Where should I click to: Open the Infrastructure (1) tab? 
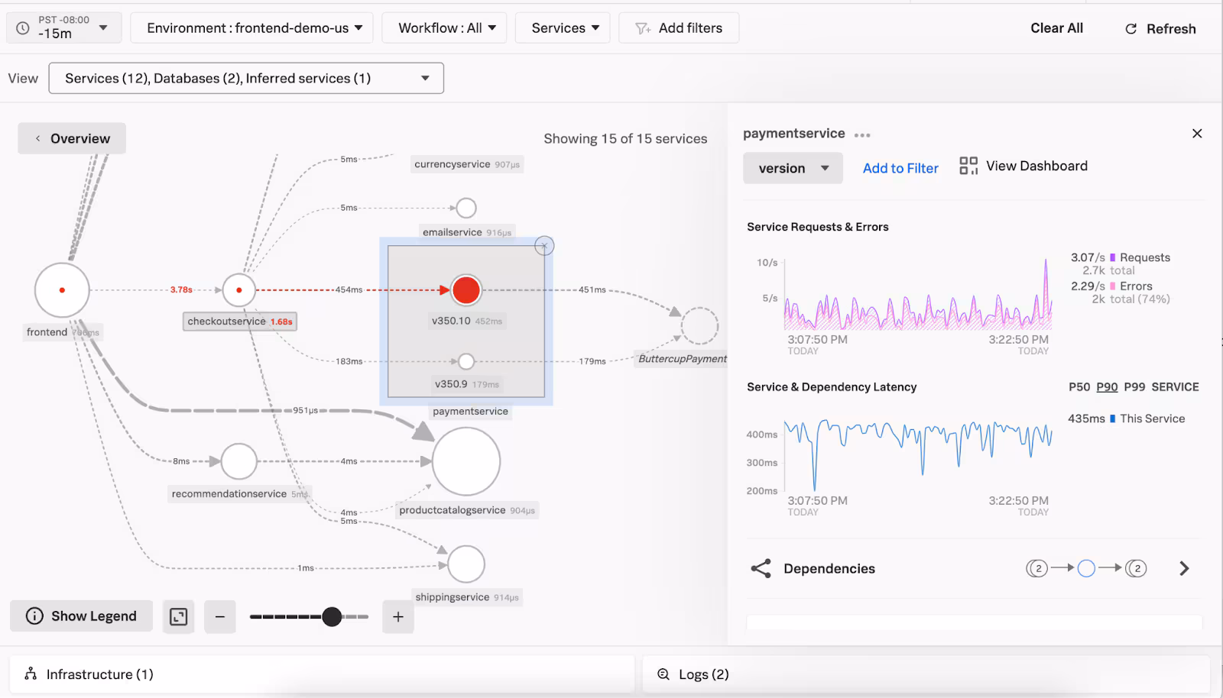coord(99,674)
